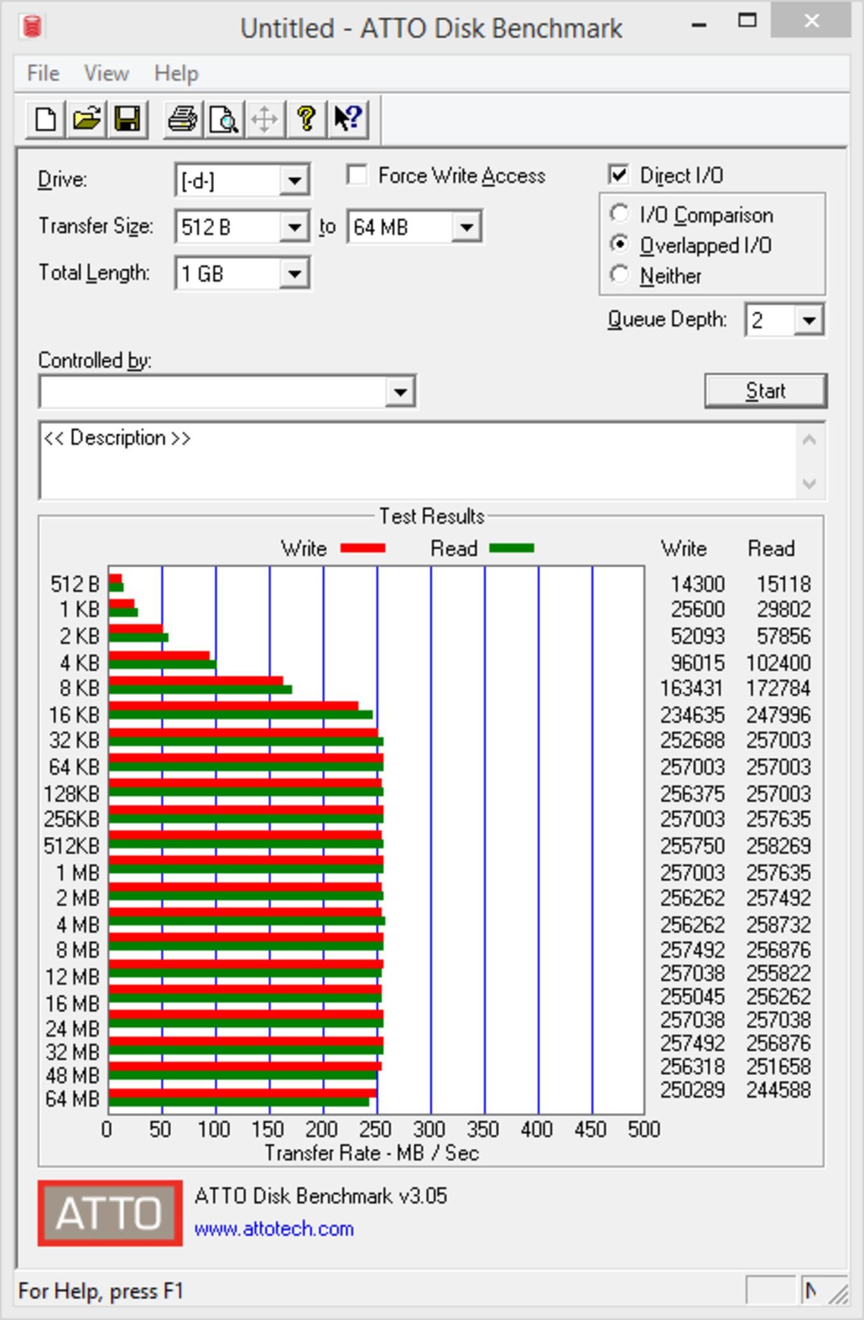Open a benchmark file via folder icon
This screenshot has height=1320, width=864.
tap(86, 119)
